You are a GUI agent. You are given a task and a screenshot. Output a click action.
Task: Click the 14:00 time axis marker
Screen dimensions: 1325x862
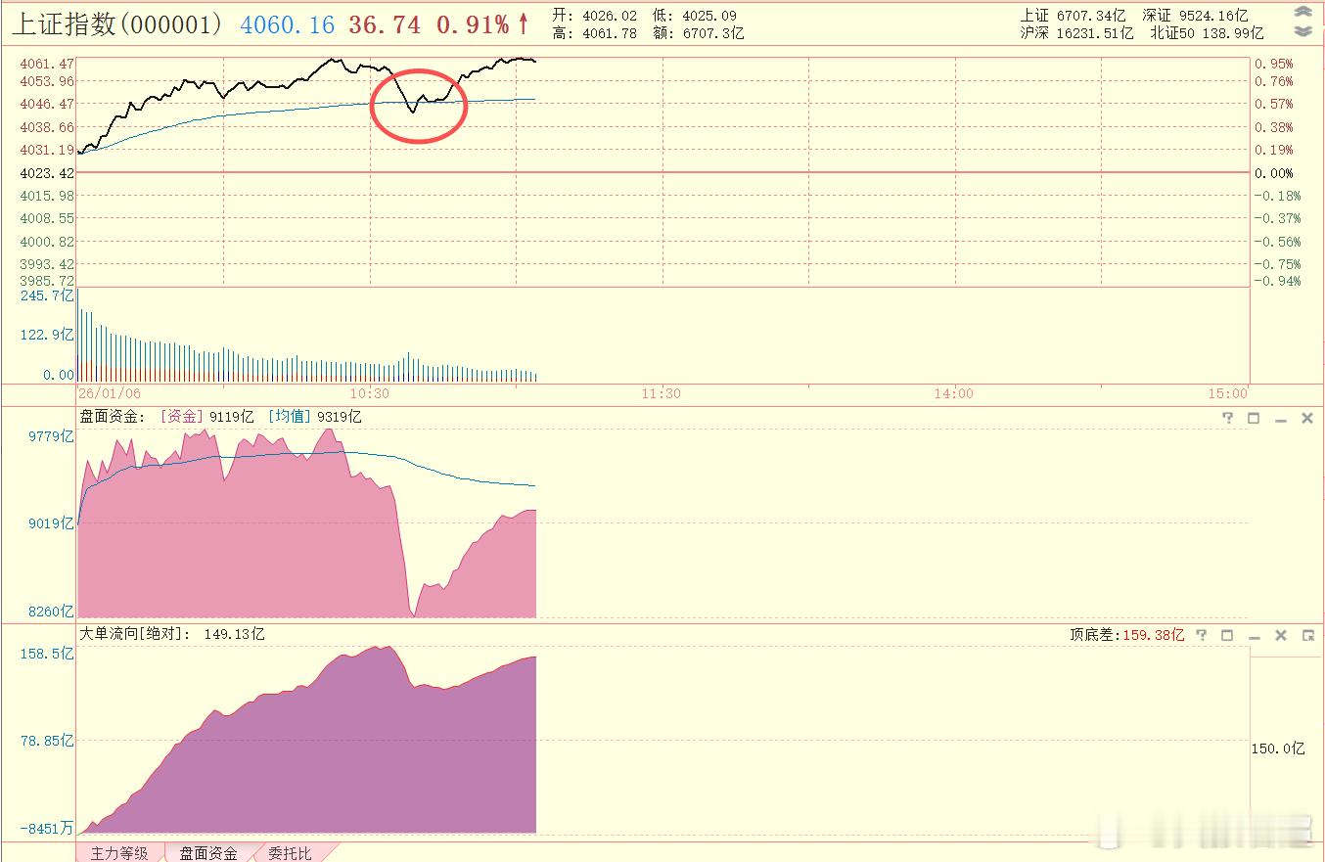(954, 393)
